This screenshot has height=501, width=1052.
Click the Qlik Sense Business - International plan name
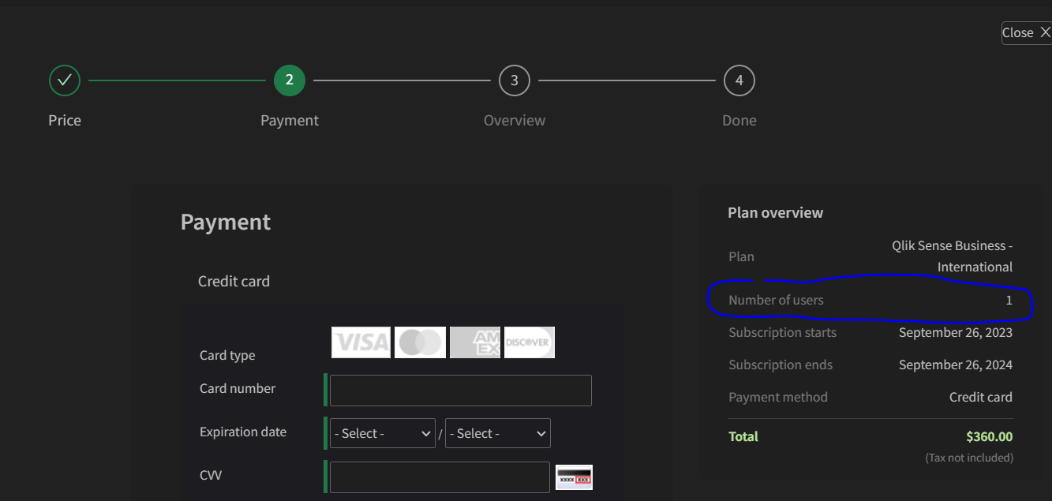tap(951, 256)
